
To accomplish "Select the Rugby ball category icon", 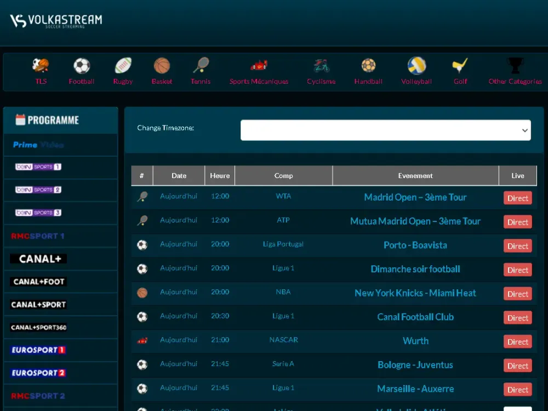I will [x=123, y=65].
